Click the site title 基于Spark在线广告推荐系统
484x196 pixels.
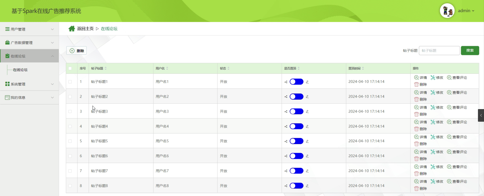46,11
